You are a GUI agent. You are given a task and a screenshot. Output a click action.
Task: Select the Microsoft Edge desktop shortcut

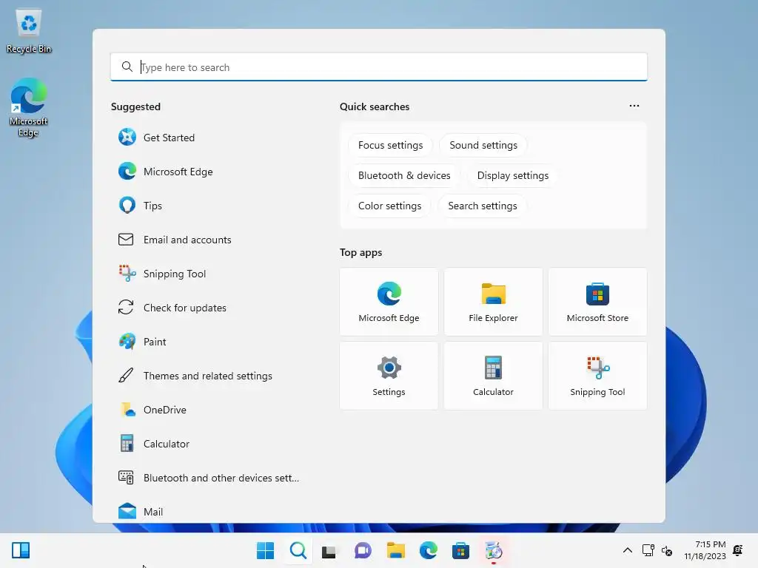29,107
